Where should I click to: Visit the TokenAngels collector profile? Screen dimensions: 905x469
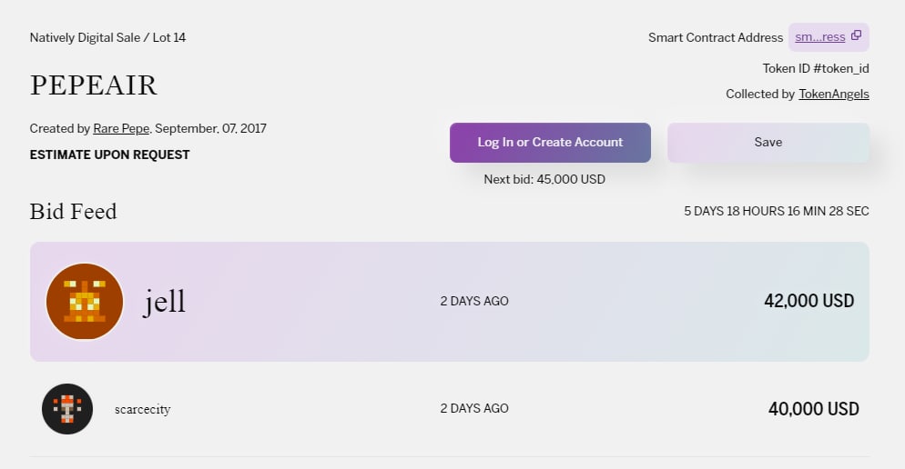click(833, 94)
